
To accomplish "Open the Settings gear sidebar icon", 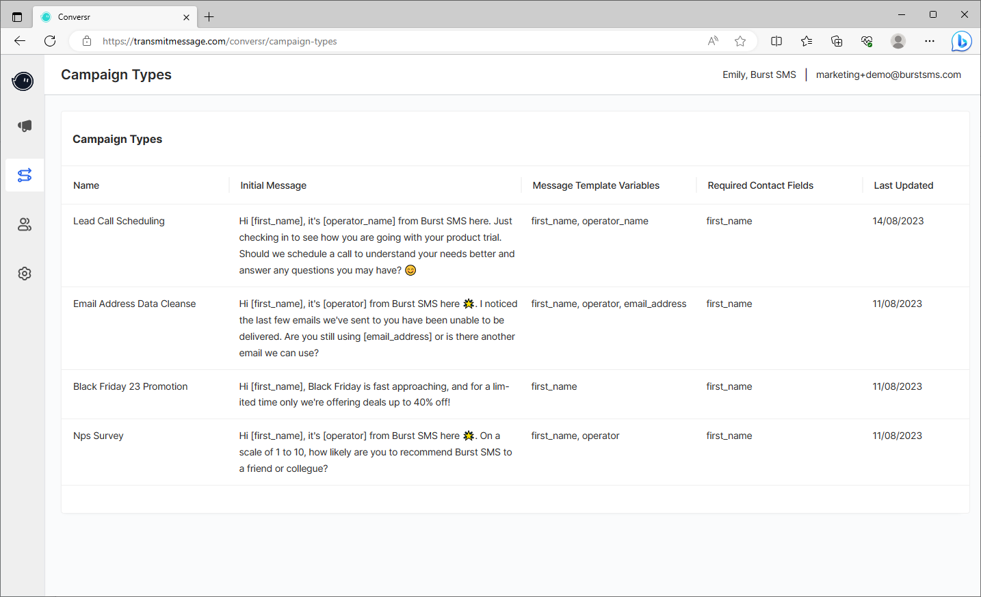I will pos(25,274).
